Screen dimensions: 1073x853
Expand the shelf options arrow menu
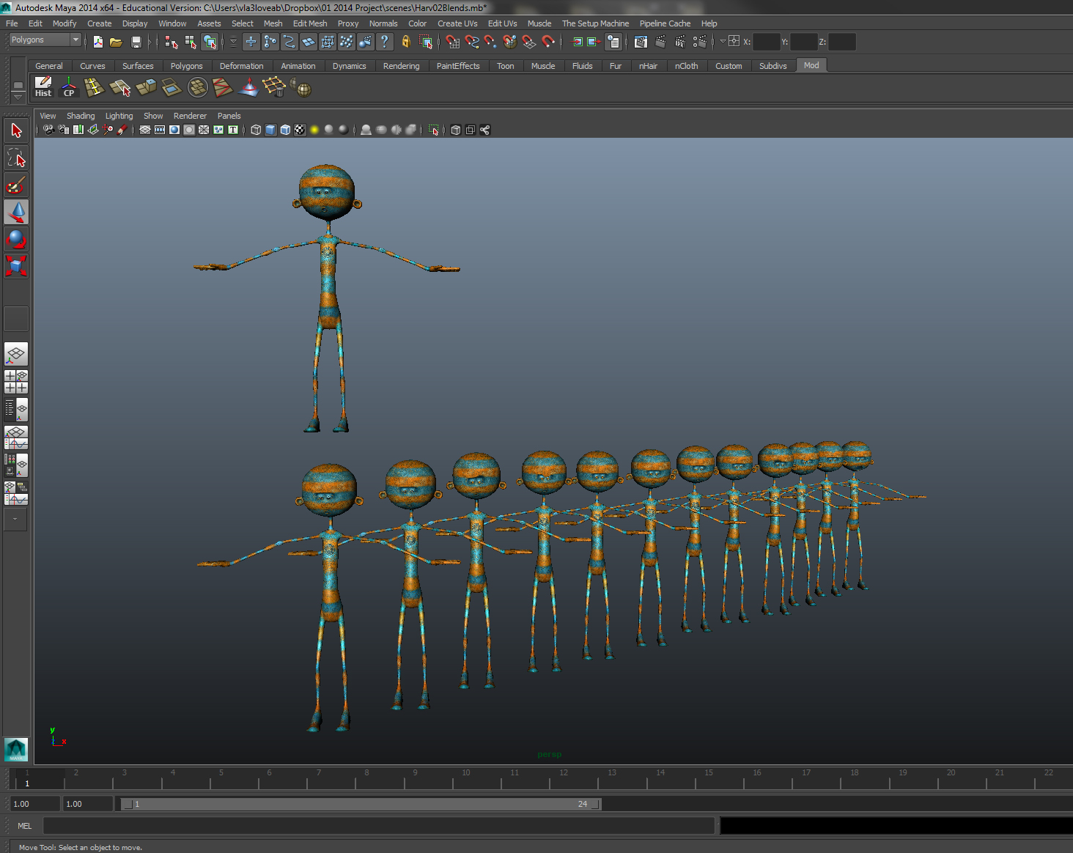coord(18,97)
